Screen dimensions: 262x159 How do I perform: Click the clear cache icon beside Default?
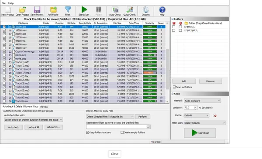[215, 115]
